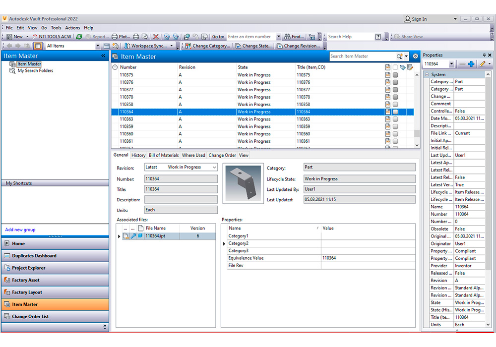Image resolution: width=496 pixels, height=347 pixels.
Task: Open Plot from the toolbar
Action: click(x=121, y=37)
